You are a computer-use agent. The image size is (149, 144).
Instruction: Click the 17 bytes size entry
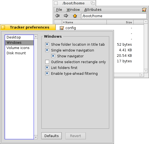[x=124, y=61]
